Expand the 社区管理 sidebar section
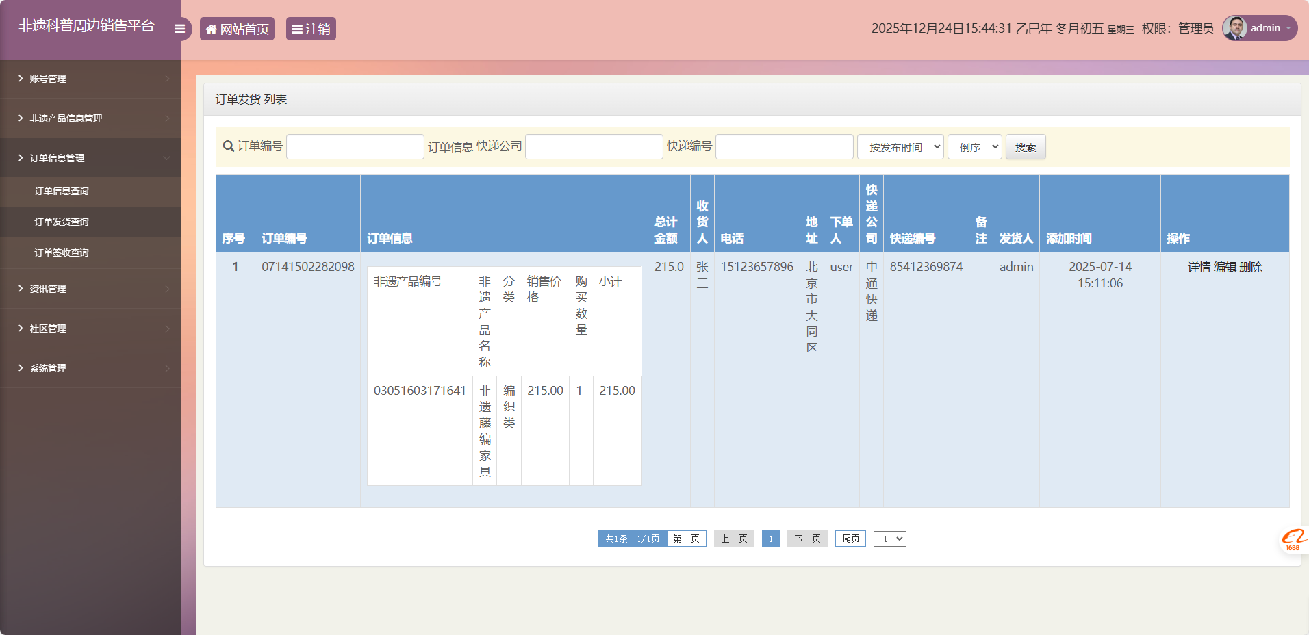Image resolution: width=1309 pixels, height=635 pixels. click(x=48, y=328)
